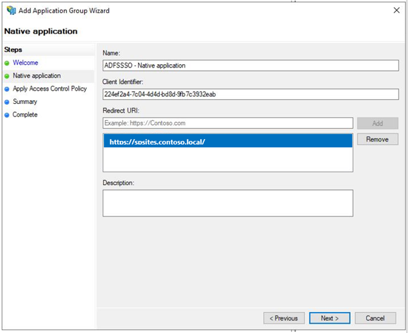Image resolution: width=408 pixels, height=333 pixels.
Task: Click the blue bullet beside Complete step
Action: click(x=7, y=115)
